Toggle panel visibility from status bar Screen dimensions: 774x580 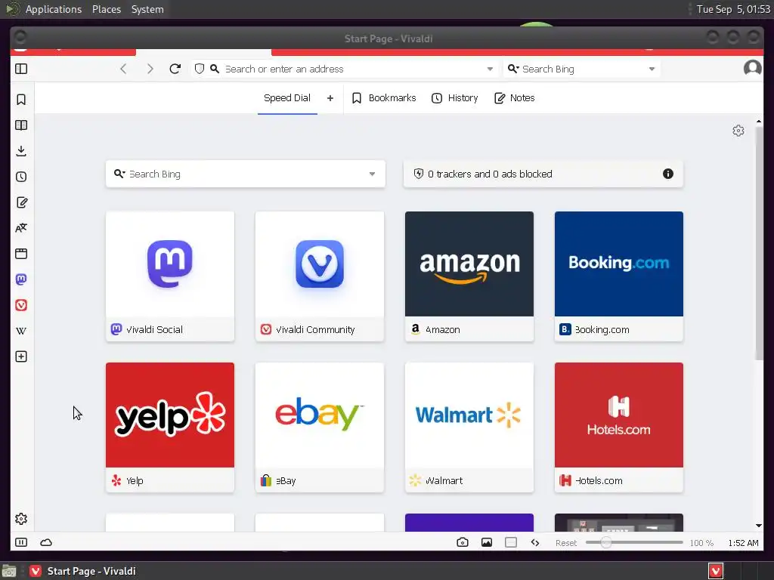(21, 542)
